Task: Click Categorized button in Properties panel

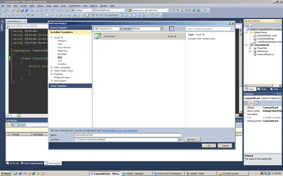Action: [x=246, y=103]
